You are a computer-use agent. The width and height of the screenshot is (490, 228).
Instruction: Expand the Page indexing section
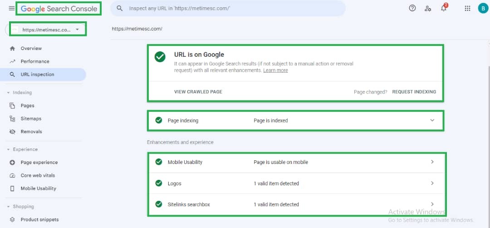[432, 120]
